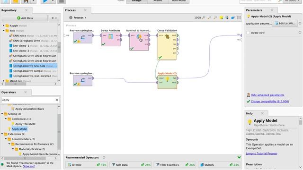Viewport: 303px width, 170px height.
Task: Clear the operators search with the X icon
Action: pyautogui.click(x=57, y=100)
